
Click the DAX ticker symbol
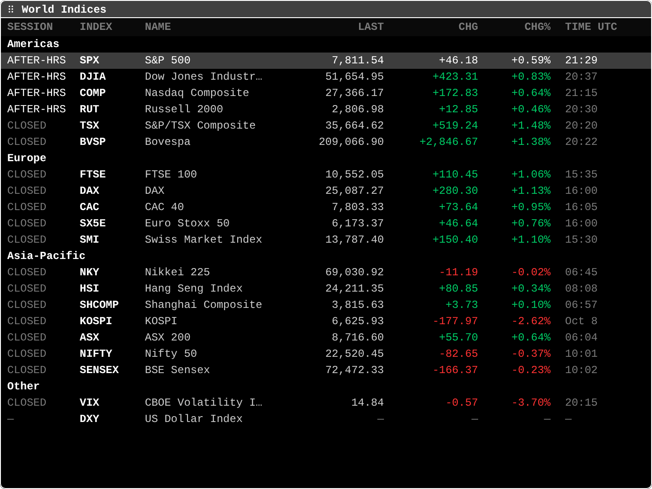(x=89, y=191)
